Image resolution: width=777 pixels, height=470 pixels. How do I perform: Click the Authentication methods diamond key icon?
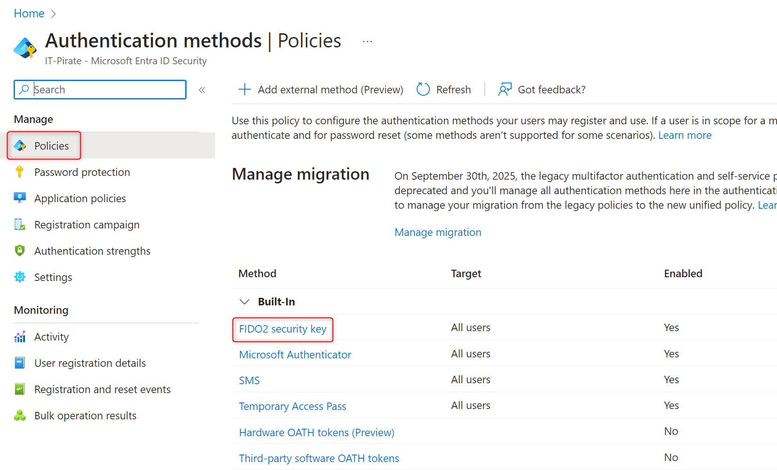click(x=25, y=48)
